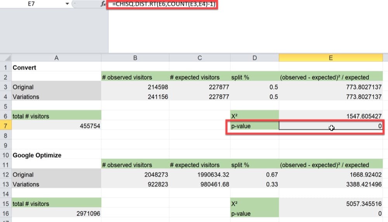Click Google Optimize split cell showing 0.67
This screenshot has width=388, height=222.
(x=255, y=175)
